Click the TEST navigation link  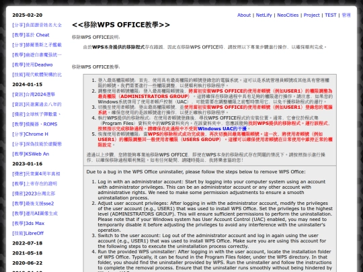coord(330,15)
